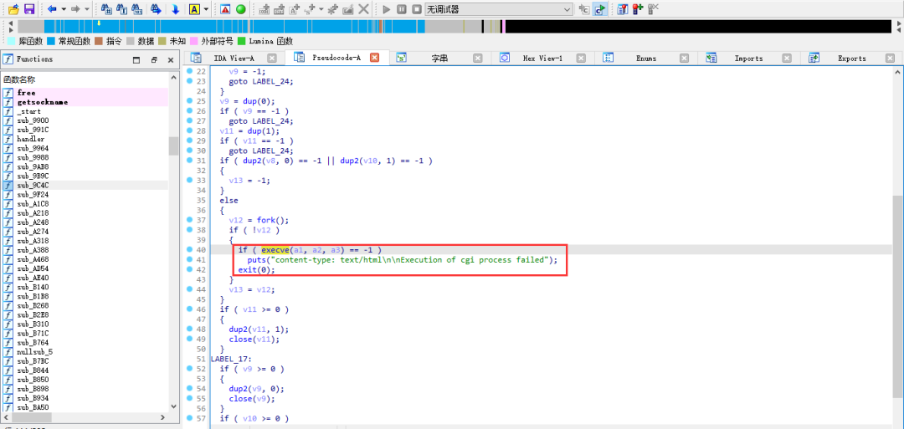Switch to the Enums tab
Screen dimensions: 904x429
(x=645, y=59)
